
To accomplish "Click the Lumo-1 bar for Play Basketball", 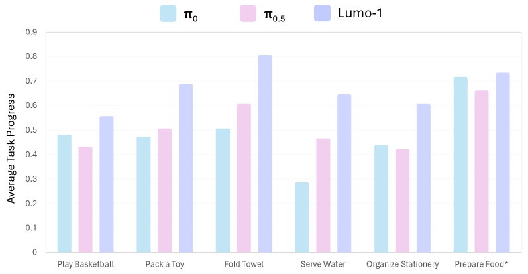I will click(107, 184).
